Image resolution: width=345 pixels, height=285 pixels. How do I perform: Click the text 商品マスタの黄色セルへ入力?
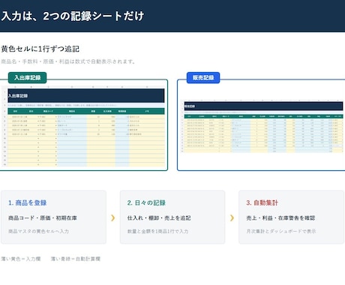click(38, 231)
